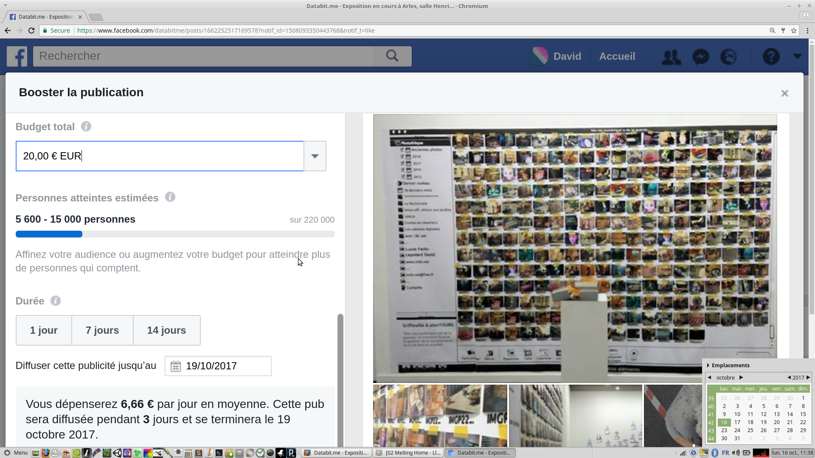This screenshot has width=815, height=458.
Task: Select the 1 jour duration
Action: [44, 330]
